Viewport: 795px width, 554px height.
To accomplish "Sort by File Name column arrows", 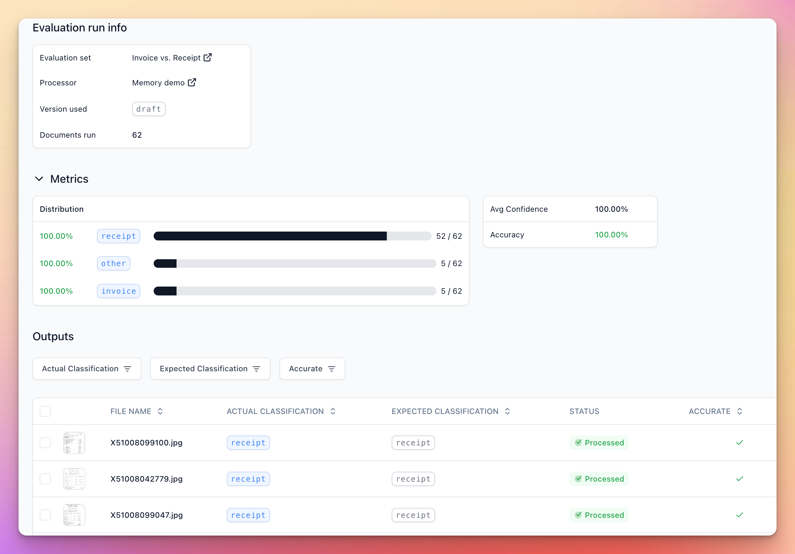I will click(x=160, y=411).
